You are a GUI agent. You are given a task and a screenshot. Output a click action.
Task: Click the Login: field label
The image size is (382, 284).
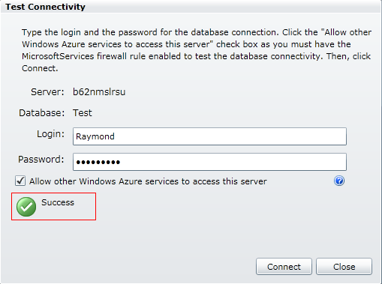pyautogui.click(x=50, y=134)
